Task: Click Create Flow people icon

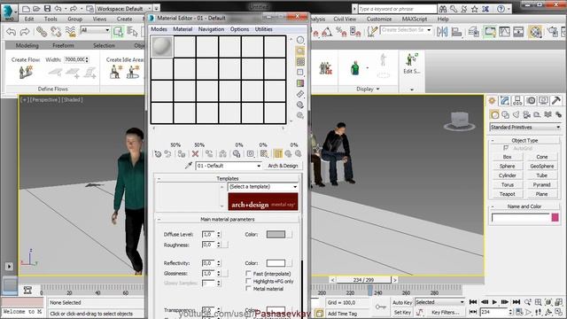Action: (x=26, y=72)
